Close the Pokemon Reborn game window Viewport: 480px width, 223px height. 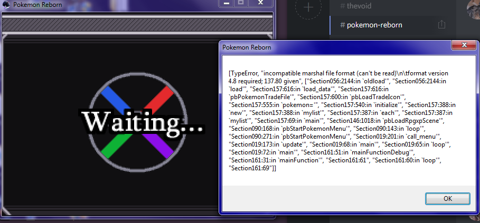point(260,3)
